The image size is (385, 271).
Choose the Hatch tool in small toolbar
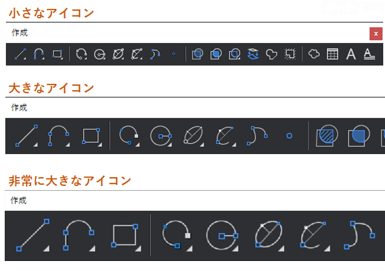coord(198,54)
